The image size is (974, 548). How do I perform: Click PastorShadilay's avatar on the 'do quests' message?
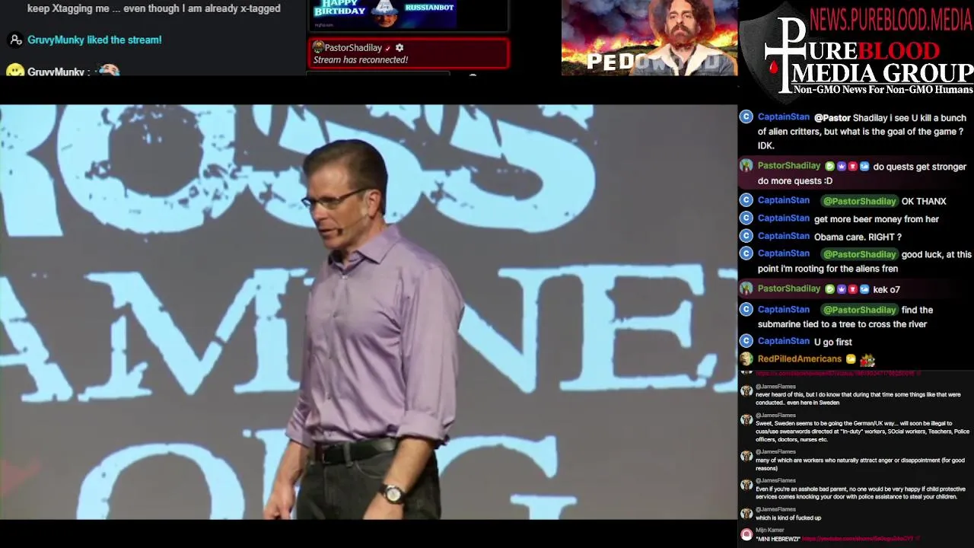pyautogui.click(x=746, y=166)
